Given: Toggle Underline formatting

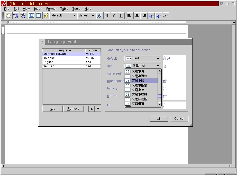Looking at the screenshot, I should click(121, 16).
